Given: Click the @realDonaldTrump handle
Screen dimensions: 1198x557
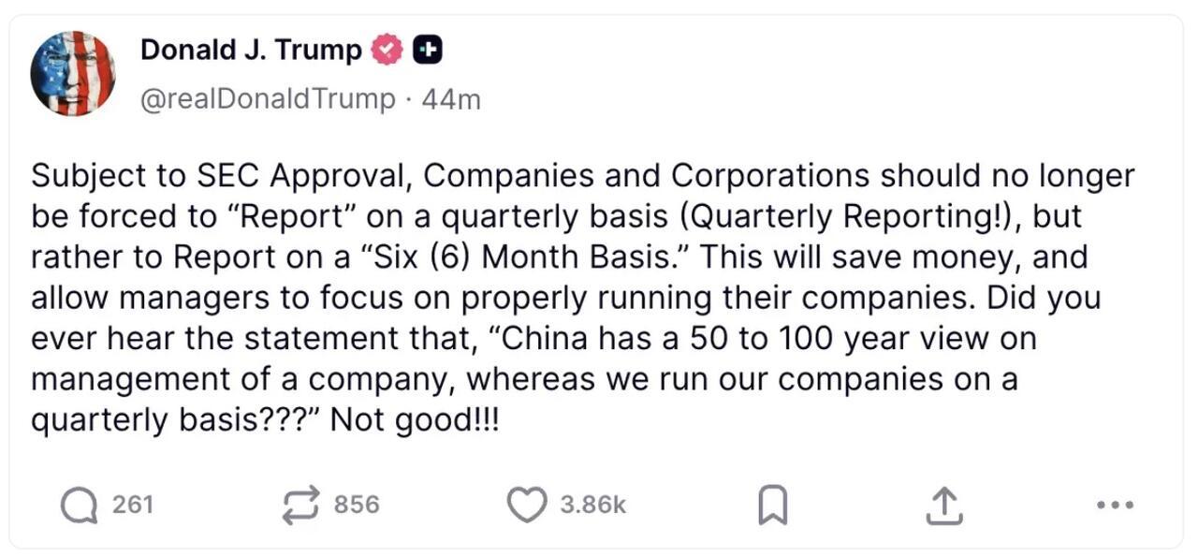Looking at the screenshot, I should [268, 99].
